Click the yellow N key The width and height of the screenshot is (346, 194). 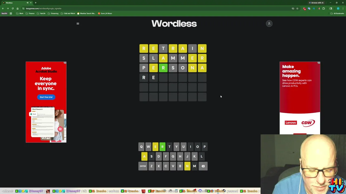click(x=187, y=166)
